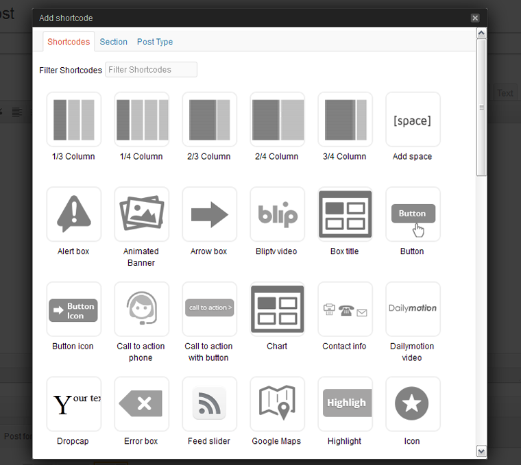Viewport: 521px width, 465px height.
Task: Choose the 1/4 Column layout icon
Action: pos(141,119)
